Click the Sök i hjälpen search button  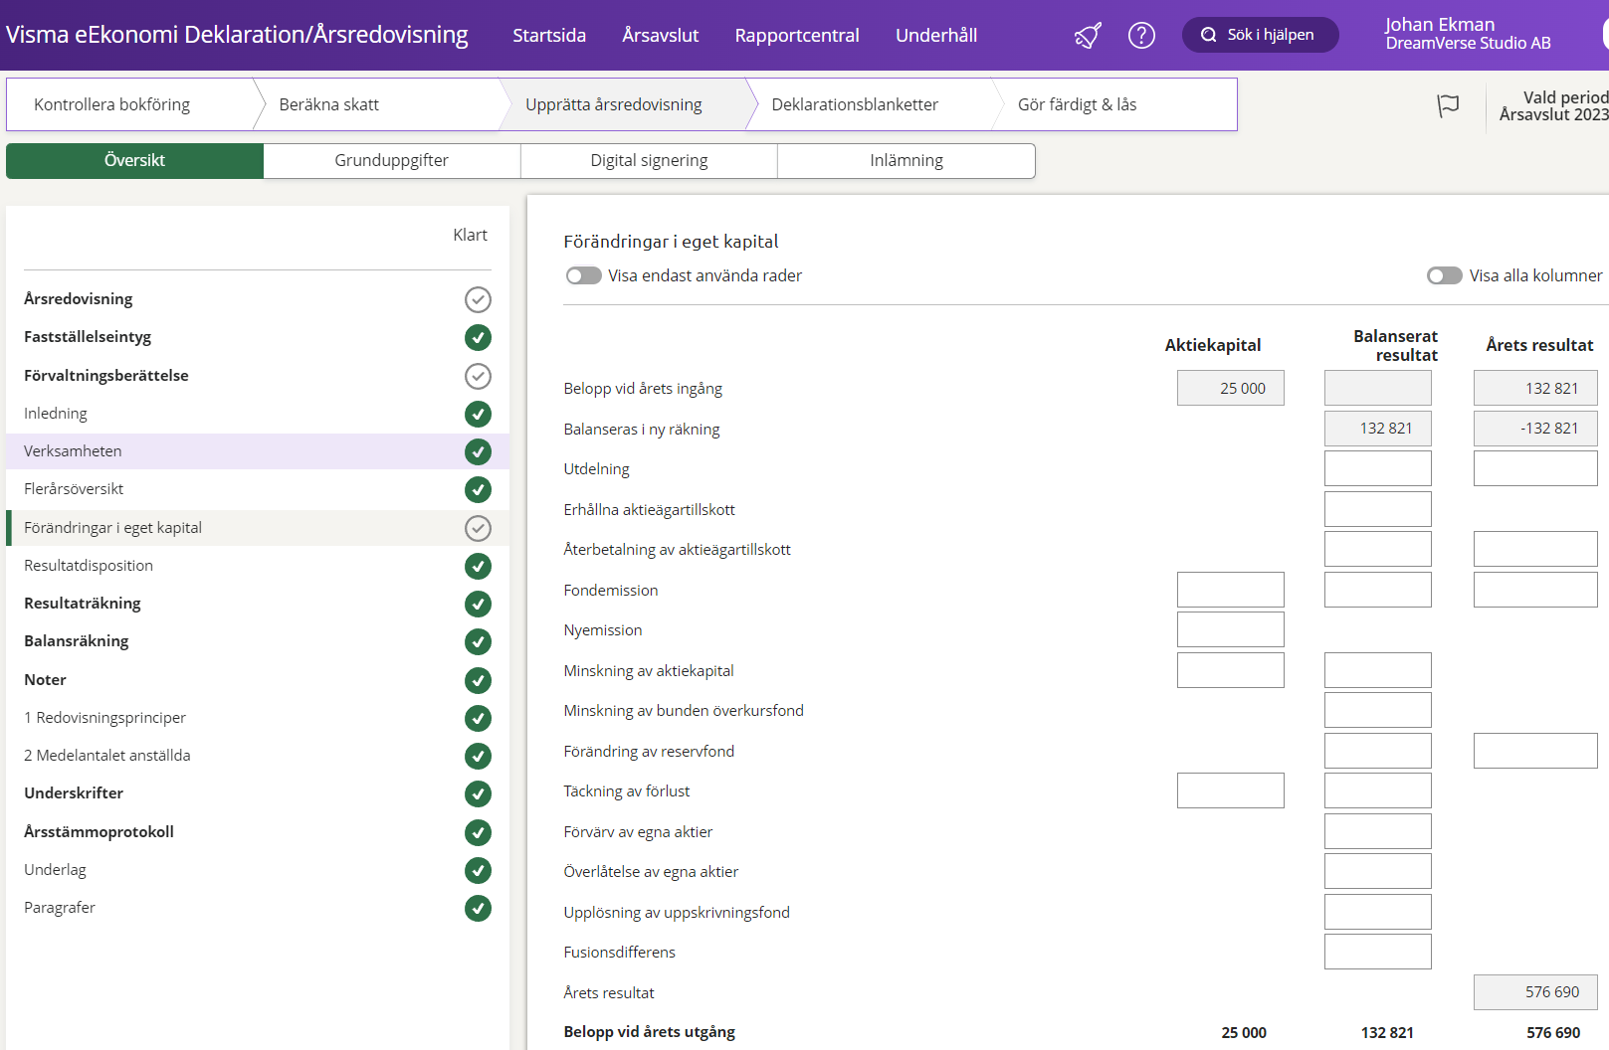click(1260, 35)
